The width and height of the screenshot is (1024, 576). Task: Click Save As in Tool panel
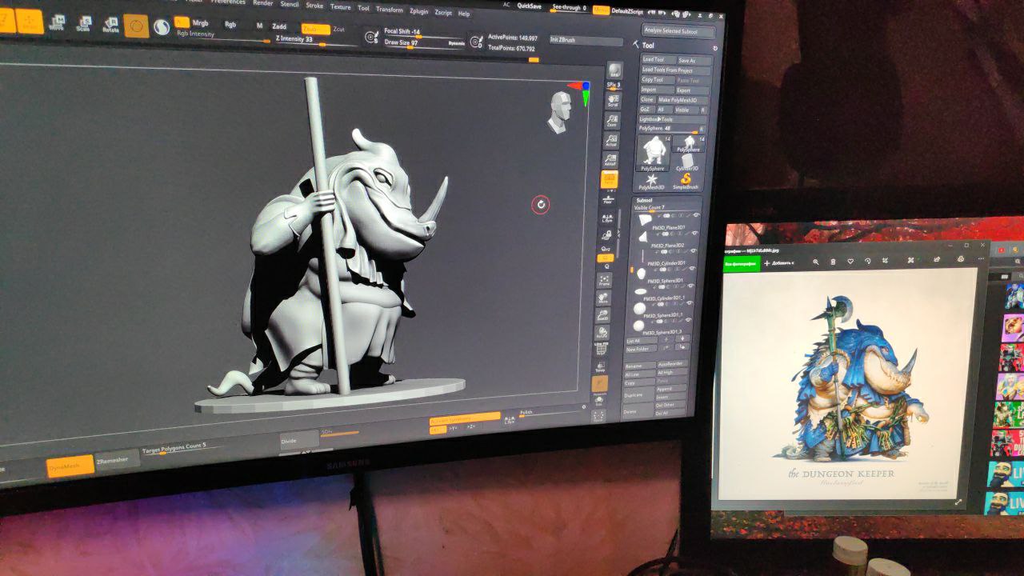coord(693,60)
